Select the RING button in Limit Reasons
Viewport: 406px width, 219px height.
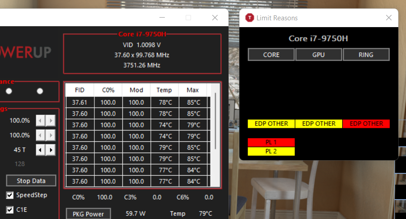tap(366, 55)
